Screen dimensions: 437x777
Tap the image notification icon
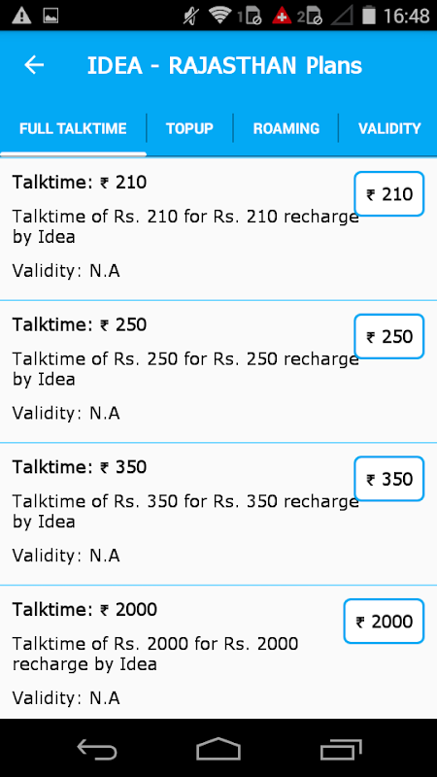click(50, 16)
